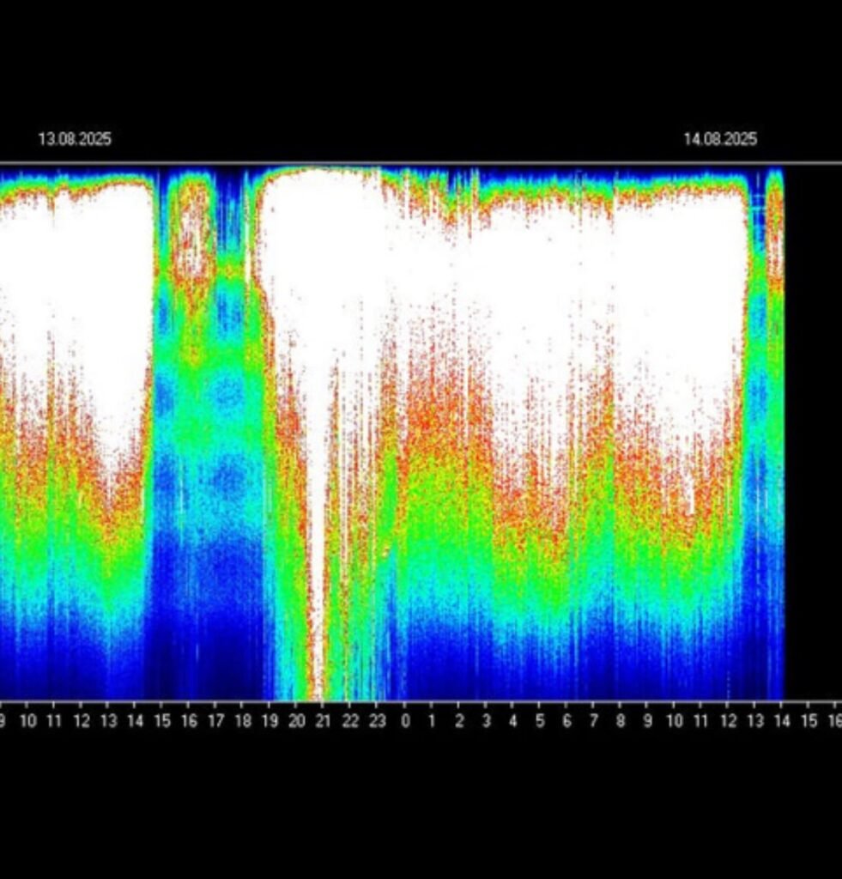Select hour 19 on the time axis

point(270,721)
